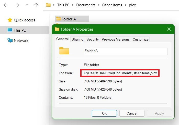Expand the chevron after Documents breadcrumb
179x125 pixels.
(x=99, y=5)
